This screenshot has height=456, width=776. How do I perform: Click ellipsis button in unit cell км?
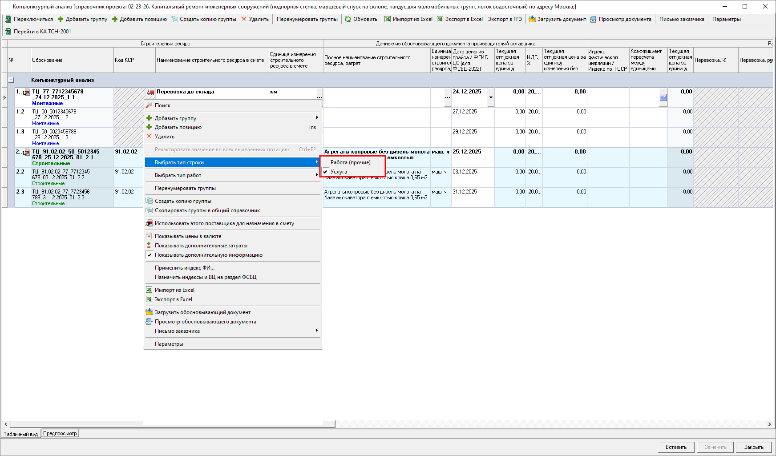pyautogui.click(x=319, y=97)
